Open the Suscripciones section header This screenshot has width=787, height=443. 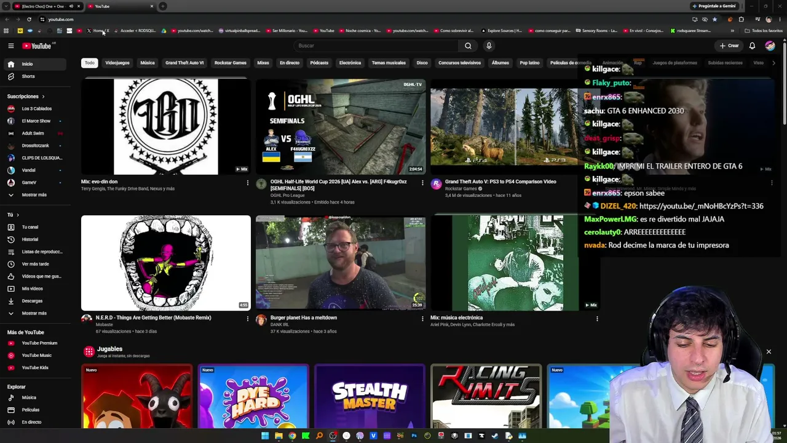26,97
